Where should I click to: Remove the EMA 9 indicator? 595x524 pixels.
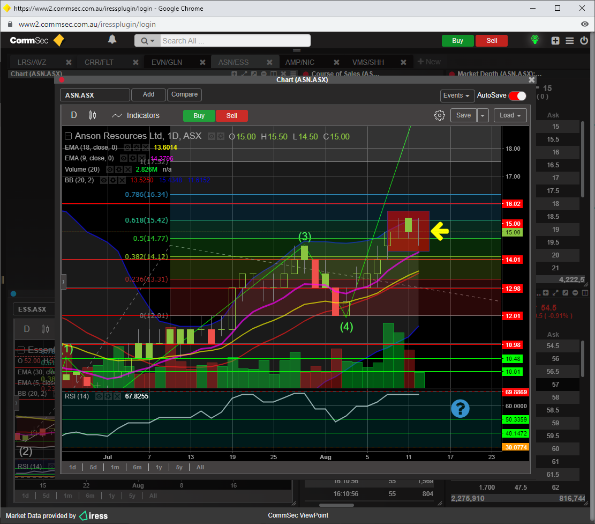(x=141, y=158)
